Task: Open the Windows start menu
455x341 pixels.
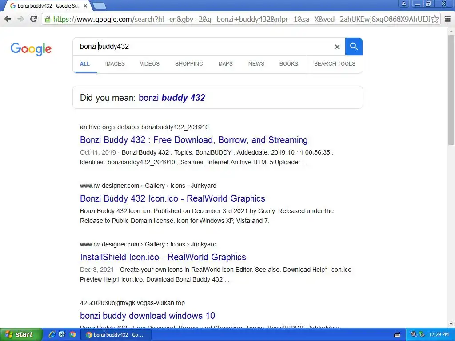Action: tap(21, 334)
